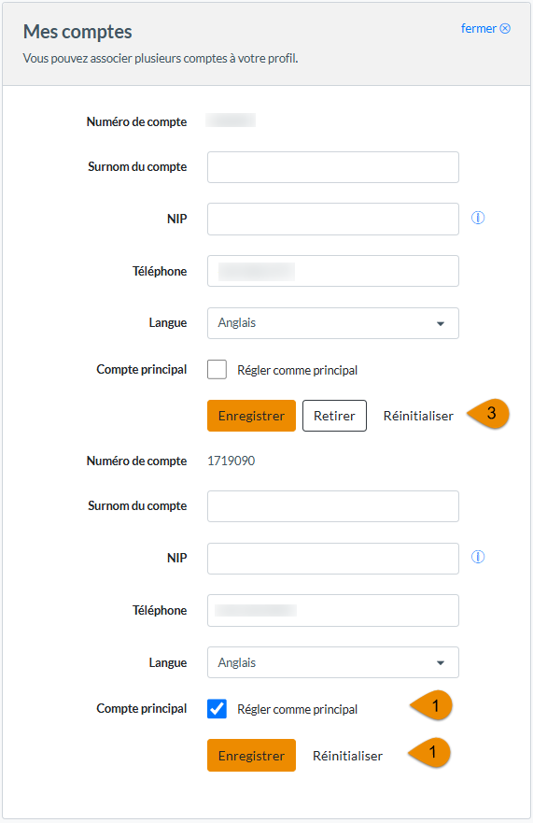Click the first Enregistrer button
533x823 pixels.
(251, 416)
